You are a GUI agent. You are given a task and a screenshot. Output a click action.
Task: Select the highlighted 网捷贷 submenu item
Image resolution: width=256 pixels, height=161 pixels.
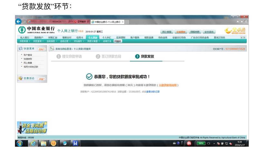point(118,41)
